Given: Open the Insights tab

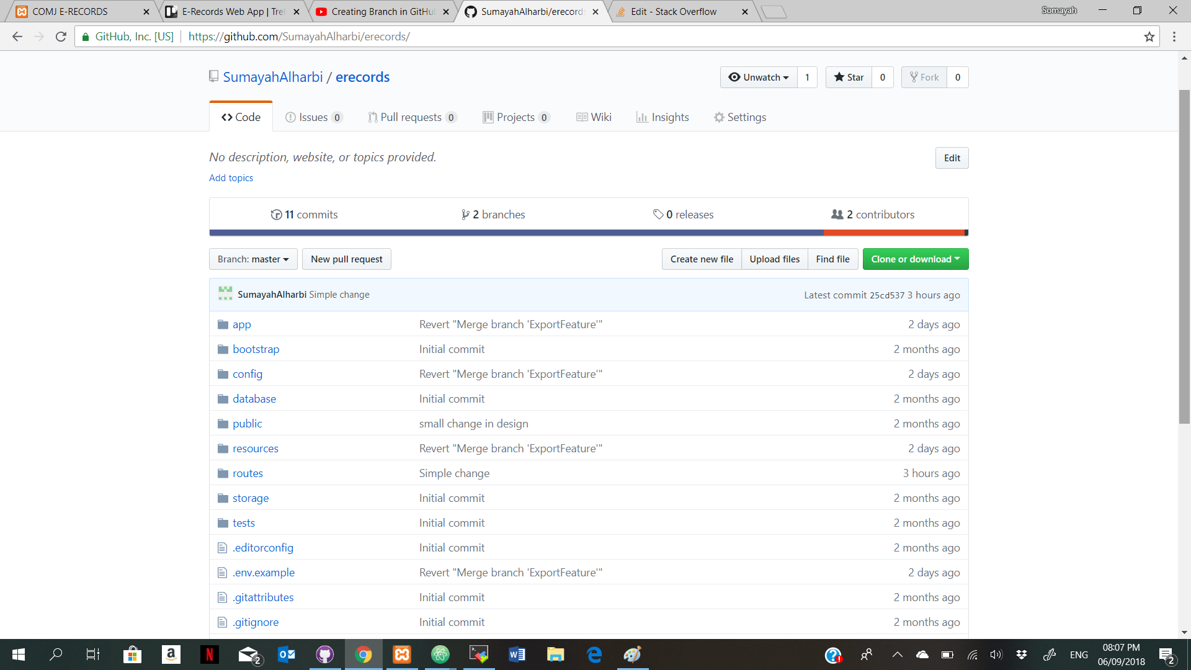Looking at the screenshot, I should 662,117.
